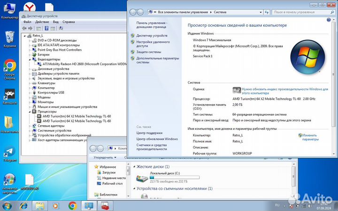Expand the Контроллеры USB node

(30, 92)
